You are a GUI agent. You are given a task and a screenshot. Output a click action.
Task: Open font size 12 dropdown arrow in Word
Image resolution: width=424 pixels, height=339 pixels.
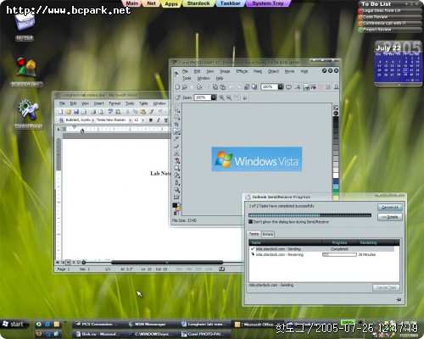[x=142, y=120]
